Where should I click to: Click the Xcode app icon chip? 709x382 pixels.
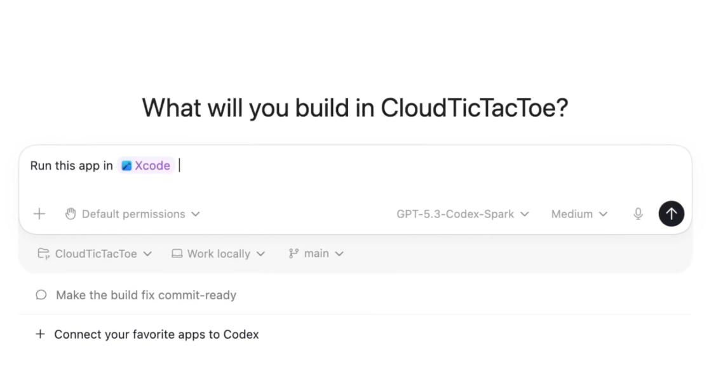click(x=127, y=166)
